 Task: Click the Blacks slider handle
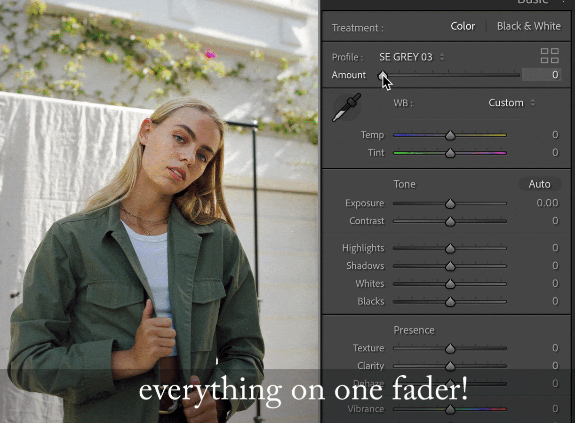tap(450, 302)
